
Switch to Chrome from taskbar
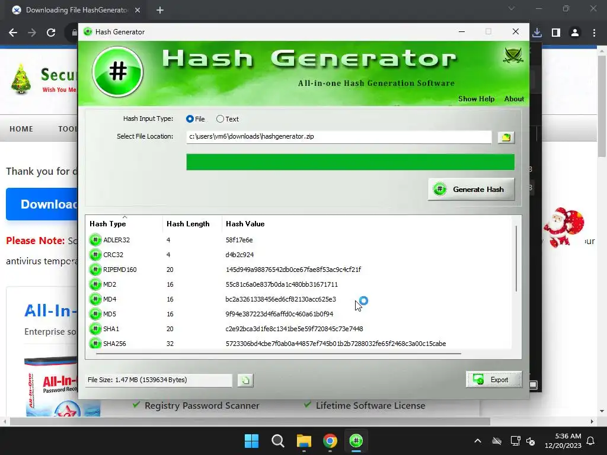(x=330, y=441)
